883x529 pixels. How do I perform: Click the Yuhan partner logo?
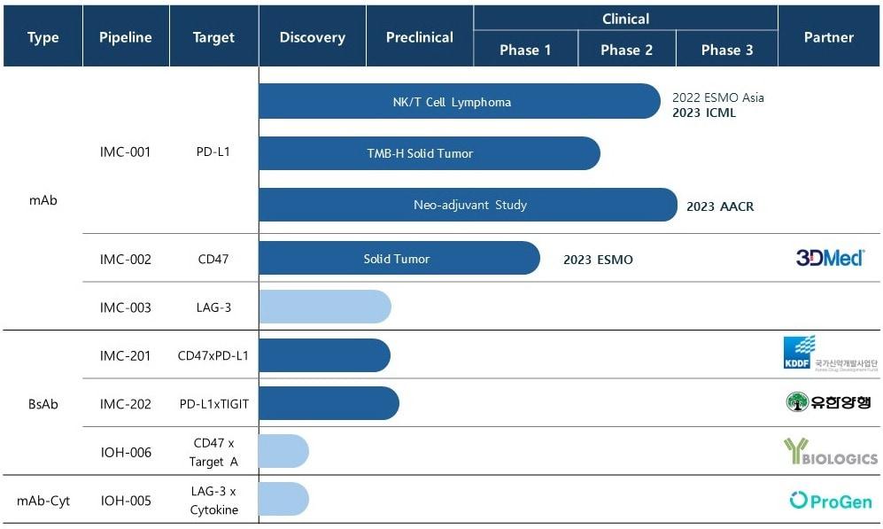[x=828, y=402]
